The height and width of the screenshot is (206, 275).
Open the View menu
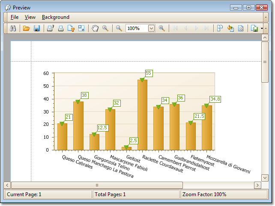point(30,17)
